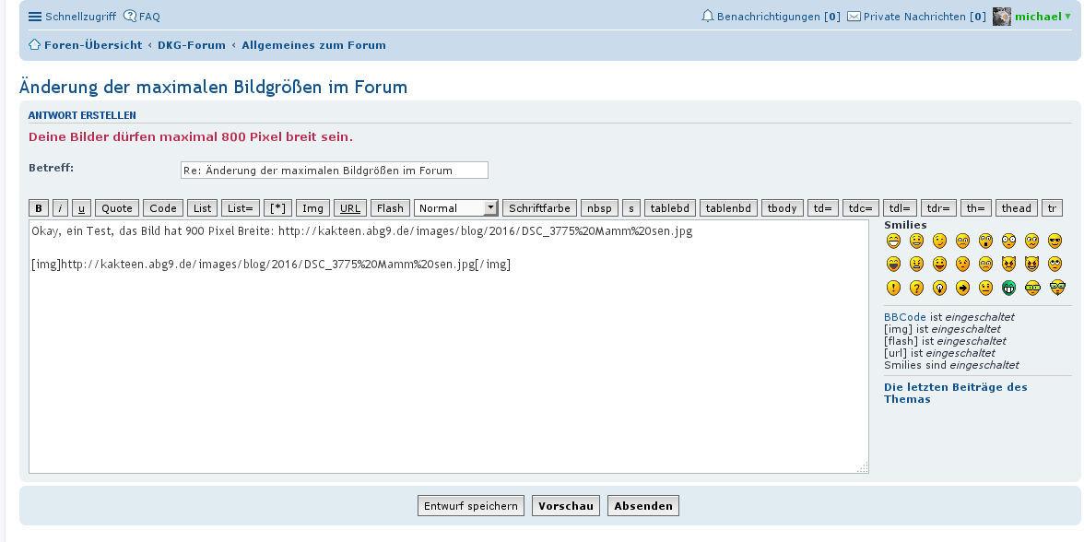The width and height of the screenshot is (1084, 542).
Task: Open the font size Normal dropdown
Action: click(456, 208)
